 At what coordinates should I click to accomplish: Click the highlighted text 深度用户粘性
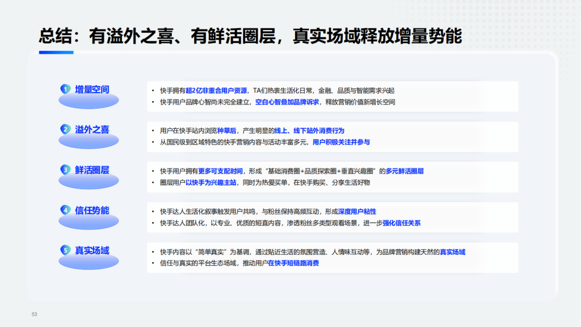point(357,211)
